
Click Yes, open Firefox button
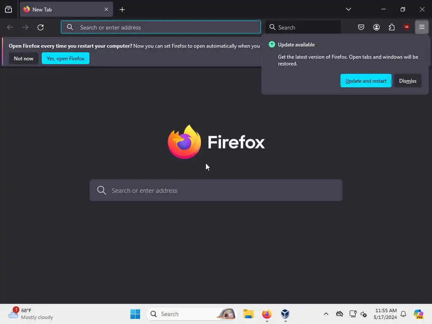65,58
